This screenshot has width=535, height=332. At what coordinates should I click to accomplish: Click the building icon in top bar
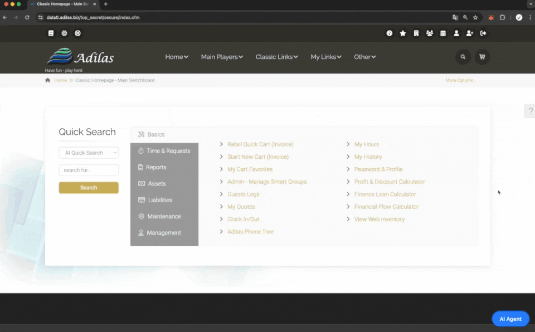pyautogui.click(x=416, y=33)
